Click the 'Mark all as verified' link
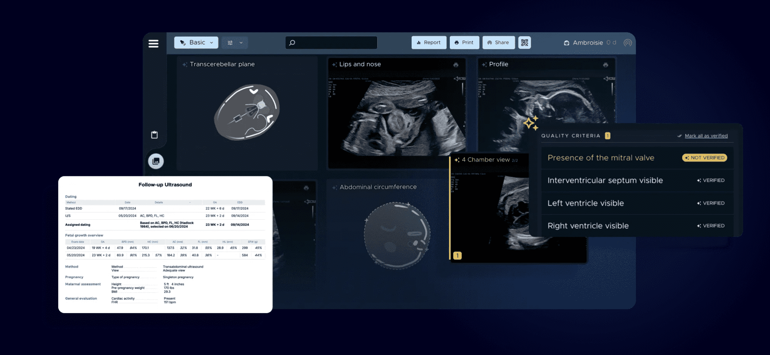 [706, 136]
